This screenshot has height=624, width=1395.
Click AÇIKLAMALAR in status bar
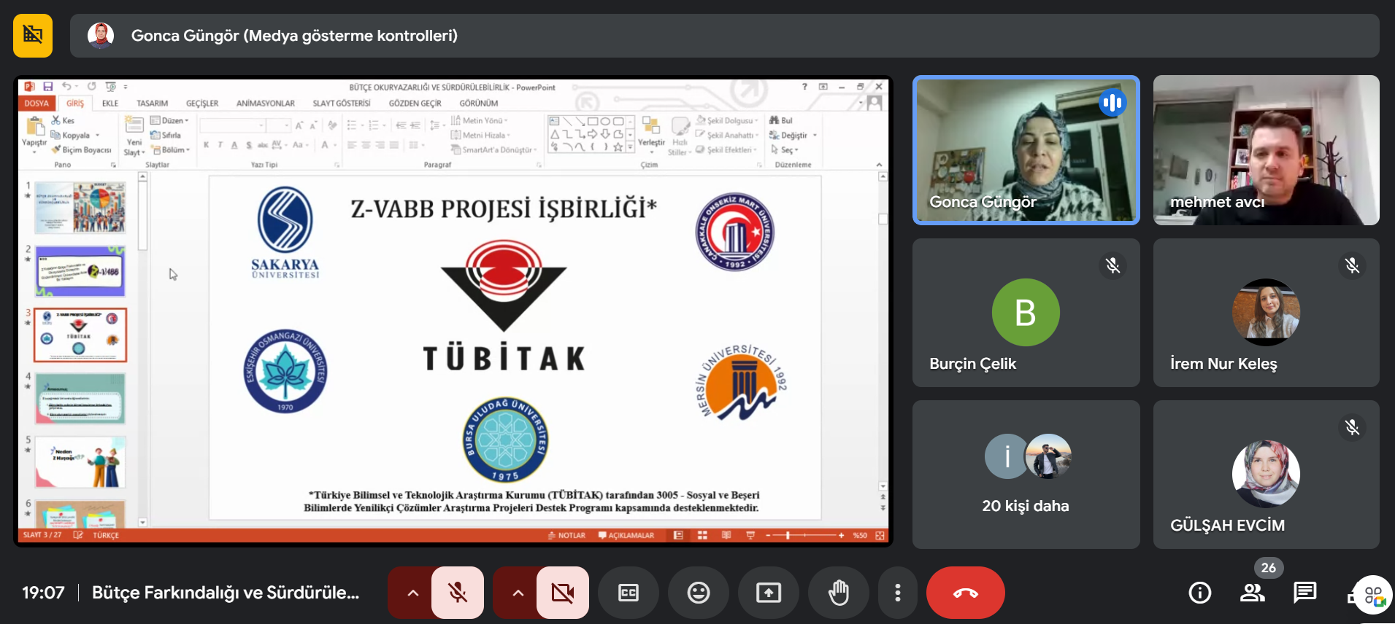[626, 535]
